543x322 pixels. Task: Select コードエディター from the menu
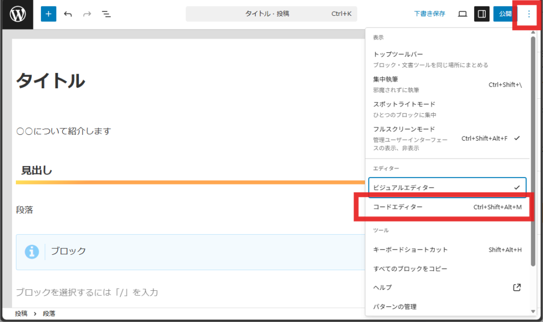click(446, 207)
